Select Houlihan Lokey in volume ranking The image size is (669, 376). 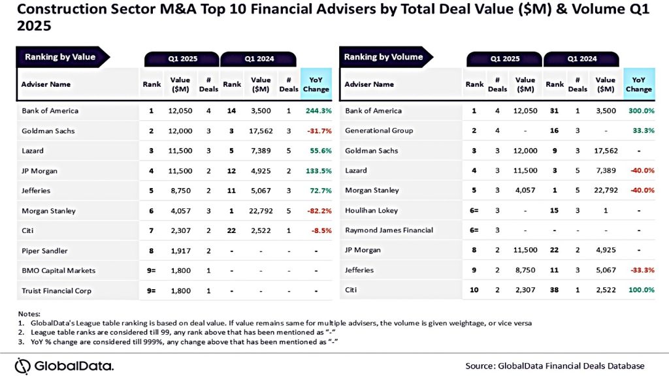pyautogui.click(x=371, y=210)
